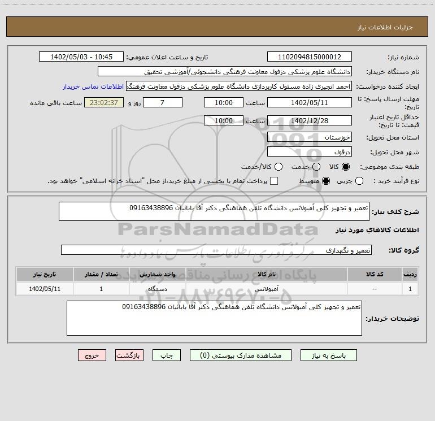Click public announcement date field 1402/05/03 - 10:45
This screenshot has width=435, height=421.
click(x=81, y=57)
